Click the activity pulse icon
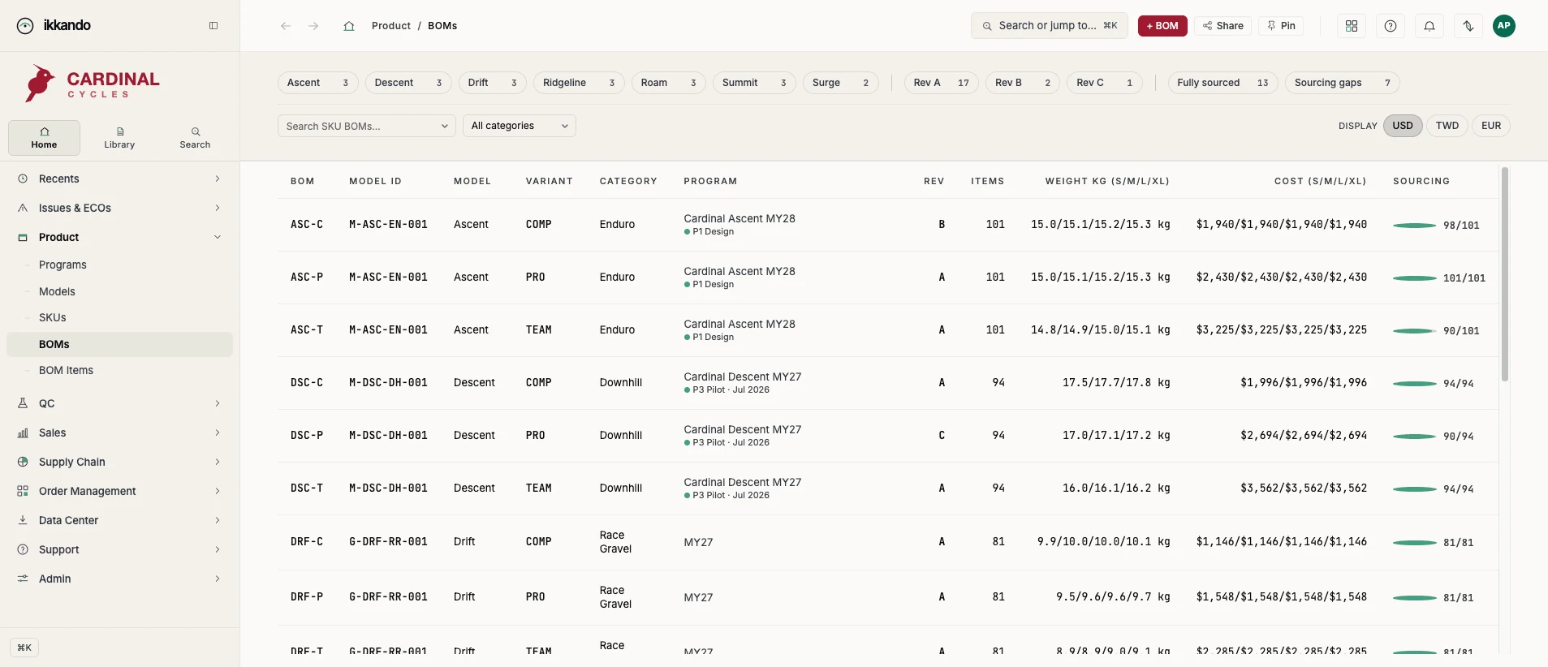Viewport: 1548px width, 667px height. click(1468, 26)
